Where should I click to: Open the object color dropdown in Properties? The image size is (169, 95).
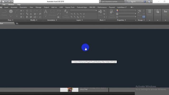[127, 11]
